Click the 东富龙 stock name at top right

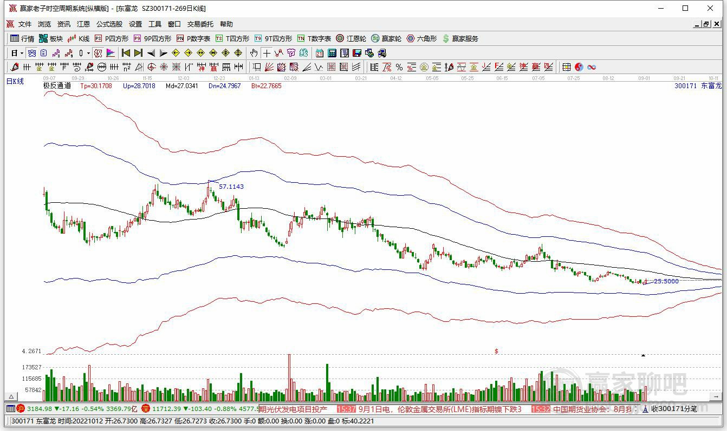pyautogui.click(x=711, y=85)
